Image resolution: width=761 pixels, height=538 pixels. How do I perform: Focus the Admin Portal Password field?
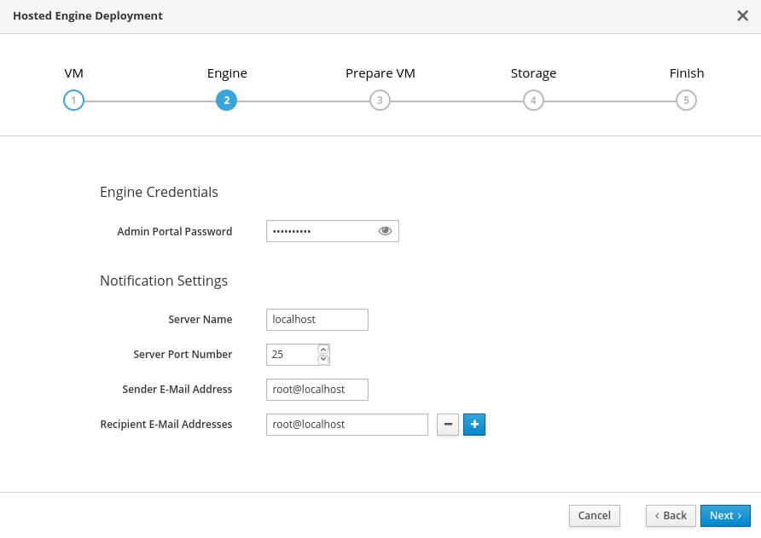pos(320,231)
